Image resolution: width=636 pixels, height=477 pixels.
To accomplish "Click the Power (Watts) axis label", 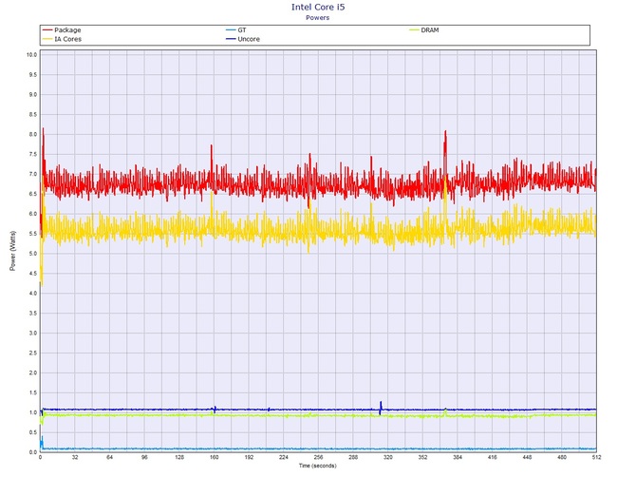I will (12, 251).
